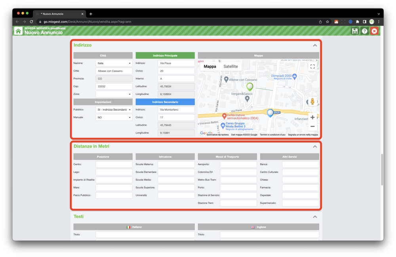This screenshot has height=257, width=396.
Task: Click the Indirizzo Principale header
Action: coord(165,56)
